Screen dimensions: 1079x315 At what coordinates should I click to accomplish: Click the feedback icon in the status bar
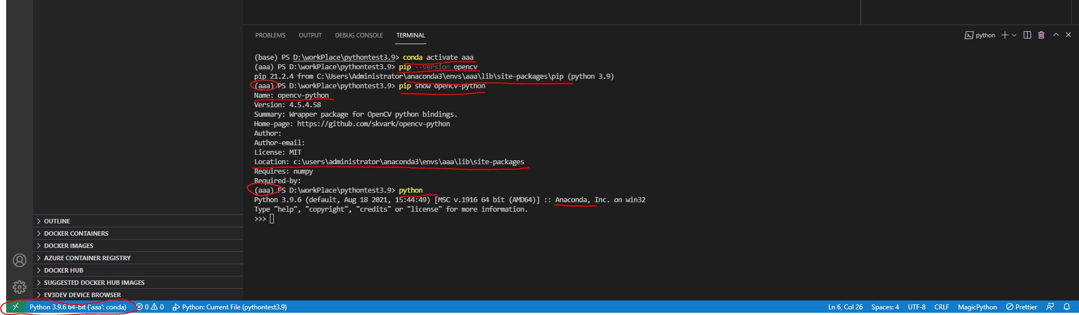coord(1050,307)
